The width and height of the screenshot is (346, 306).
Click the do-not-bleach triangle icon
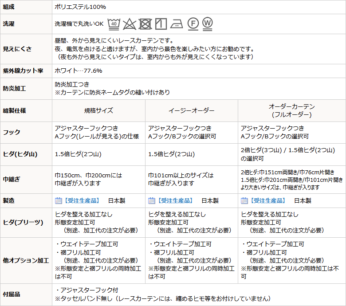(130, 24)
